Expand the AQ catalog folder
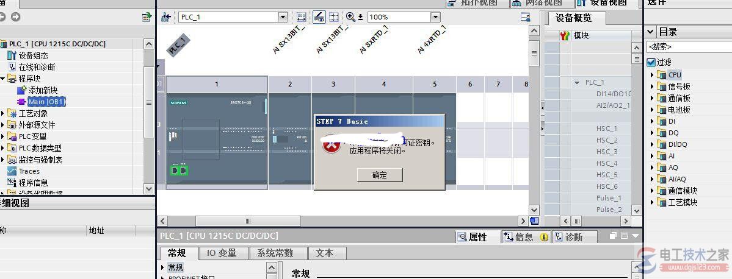 coord(652,168)
